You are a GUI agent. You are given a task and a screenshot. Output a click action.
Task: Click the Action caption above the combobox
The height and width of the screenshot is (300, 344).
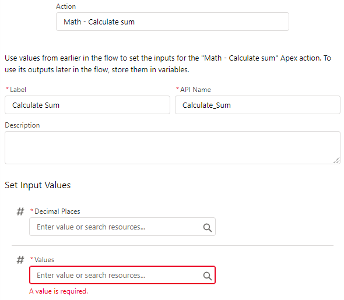(66, 6)
